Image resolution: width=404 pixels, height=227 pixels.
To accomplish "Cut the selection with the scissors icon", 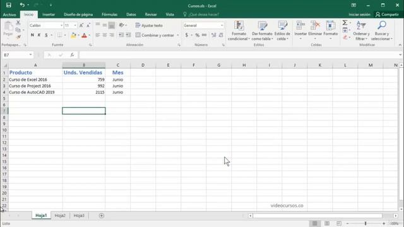I will coord(18,23).
